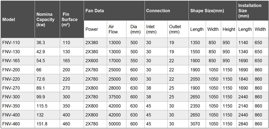Select the FNV-110 model cell
This screenshot has width=269, height=129.
(18, 43)
